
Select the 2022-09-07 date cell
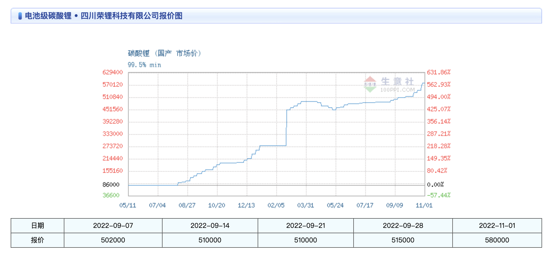click(x=113, y=226)
